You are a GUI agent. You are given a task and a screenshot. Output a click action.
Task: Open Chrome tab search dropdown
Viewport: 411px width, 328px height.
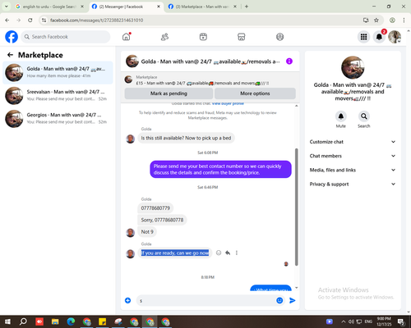[x=6, y=7]
